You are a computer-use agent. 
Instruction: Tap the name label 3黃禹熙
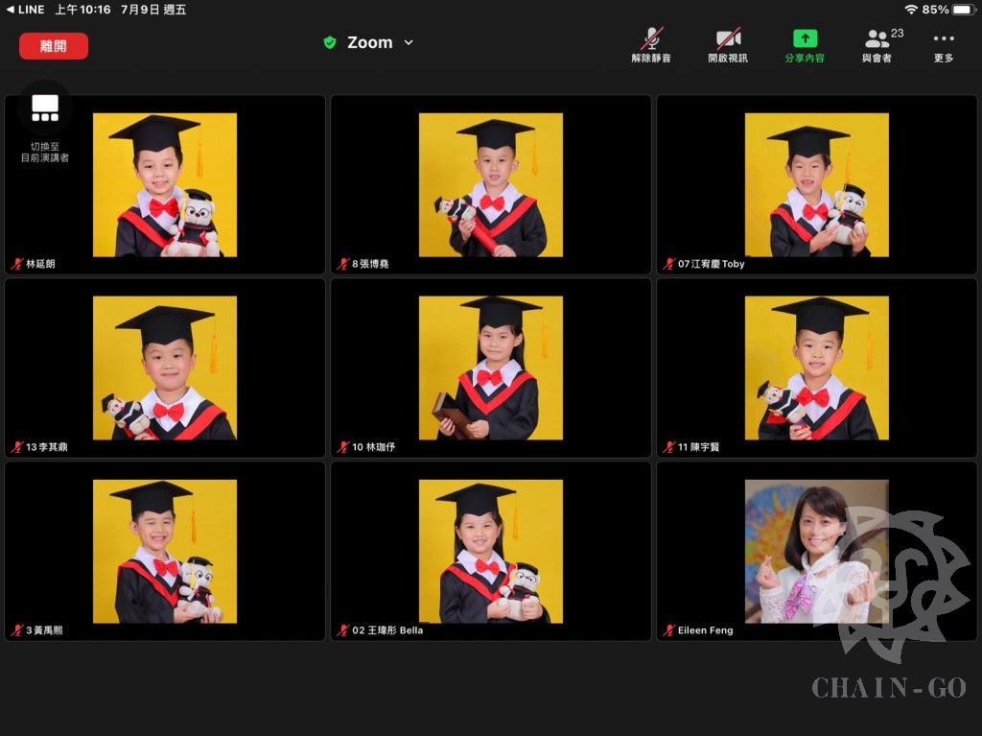44,630
